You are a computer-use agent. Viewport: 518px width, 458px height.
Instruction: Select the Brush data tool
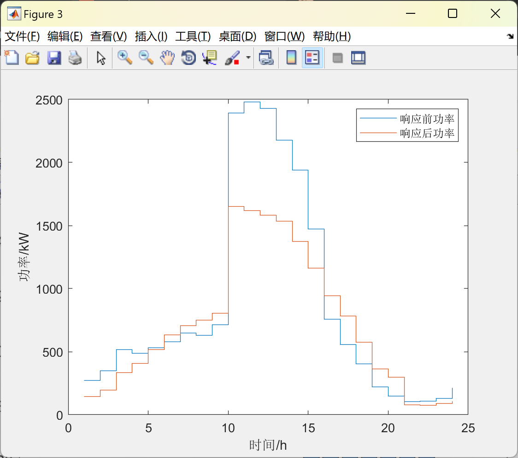(x=232, y=58)
